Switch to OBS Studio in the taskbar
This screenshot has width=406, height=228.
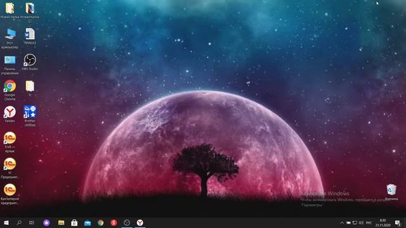click(x=127, y=222)
